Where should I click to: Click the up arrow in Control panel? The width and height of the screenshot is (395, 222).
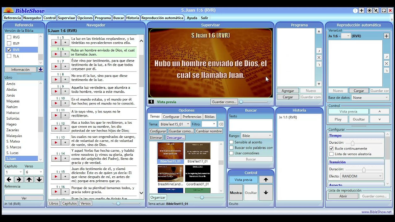coord(266,180)
